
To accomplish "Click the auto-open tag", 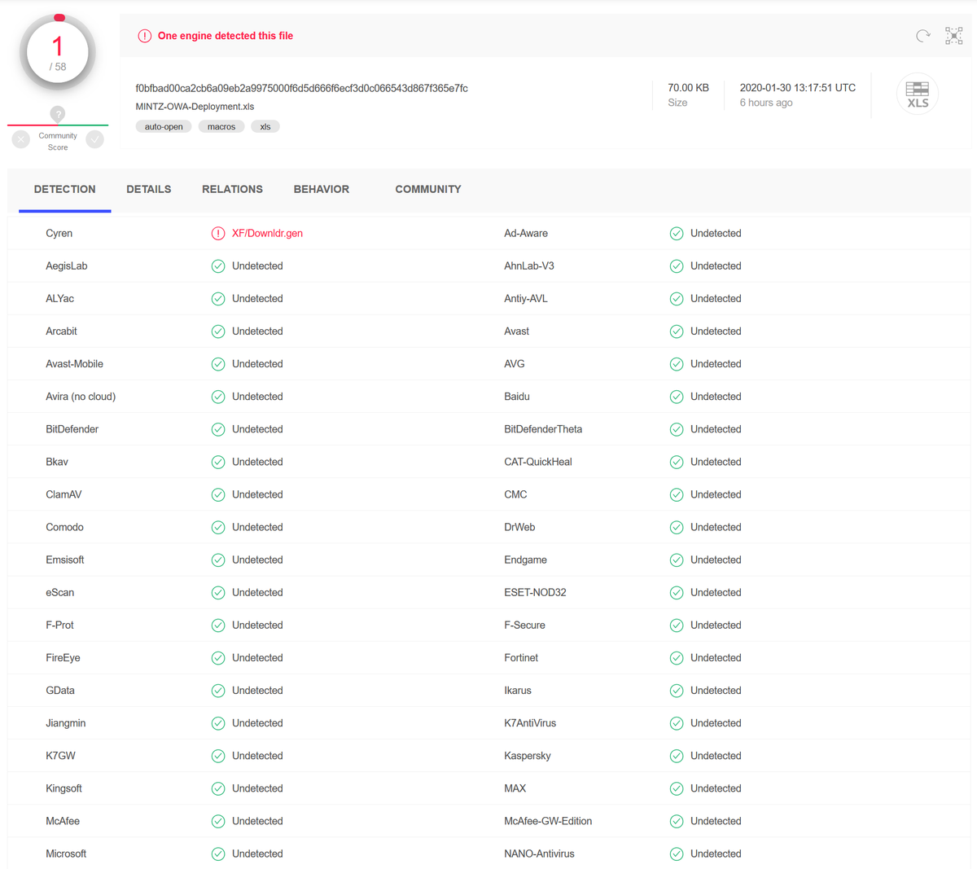I will (164, 126).
